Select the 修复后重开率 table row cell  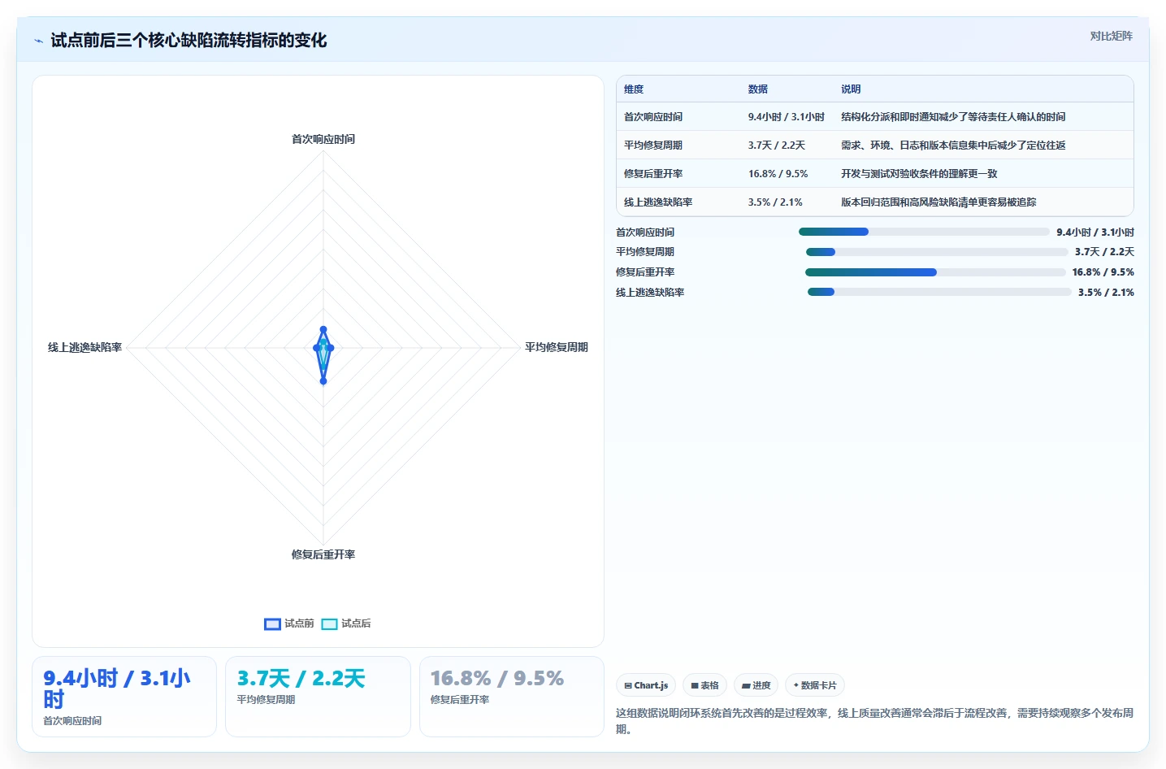(653, 174)
